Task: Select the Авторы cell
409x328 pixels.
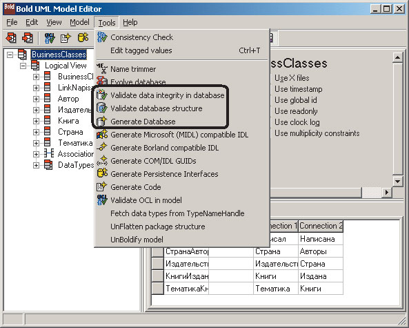Action: tap(321, 251)
